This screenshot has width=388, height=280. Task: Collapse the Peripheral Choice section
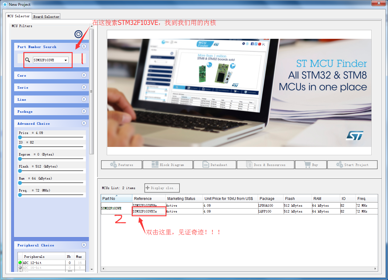click(84, 245)
